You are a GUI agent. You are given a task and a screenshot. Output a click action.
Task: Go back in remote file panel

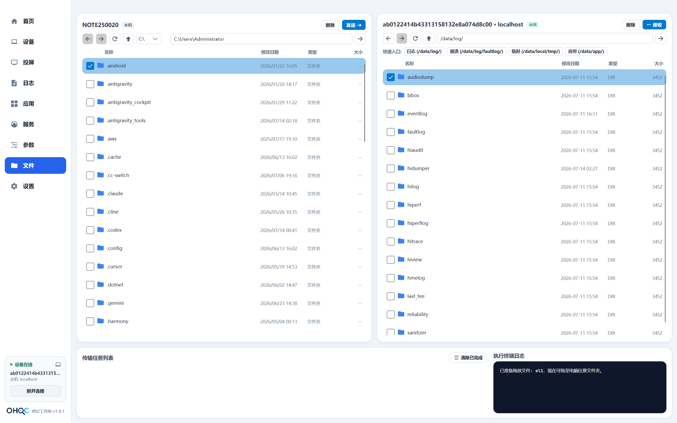click(x=388, y=38)
